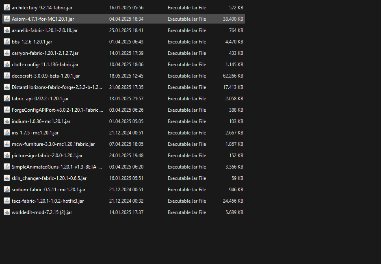Select file name decocraft-3.0.0.9-beta-1.20.1.jar
This screenshot has height=264, width=381.
tap(45, 76)
